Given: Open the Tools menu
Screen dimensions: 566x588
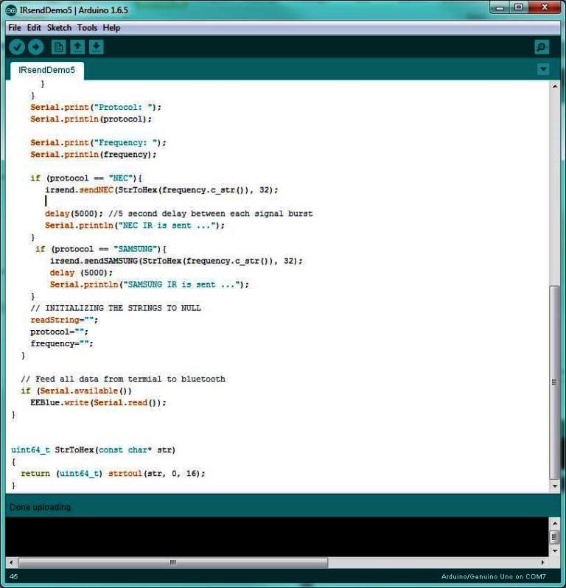Looking at the screenshot, I should pos(87,28).
